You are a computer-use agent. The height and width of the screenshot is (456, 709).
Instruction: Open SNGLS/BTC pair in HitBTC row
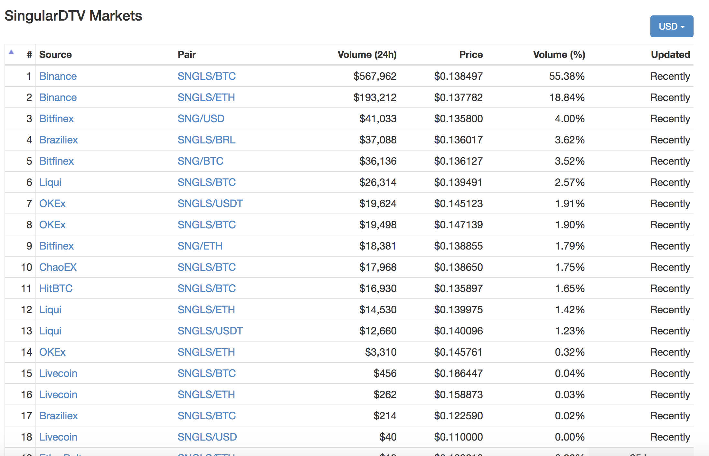coord(207,288)
